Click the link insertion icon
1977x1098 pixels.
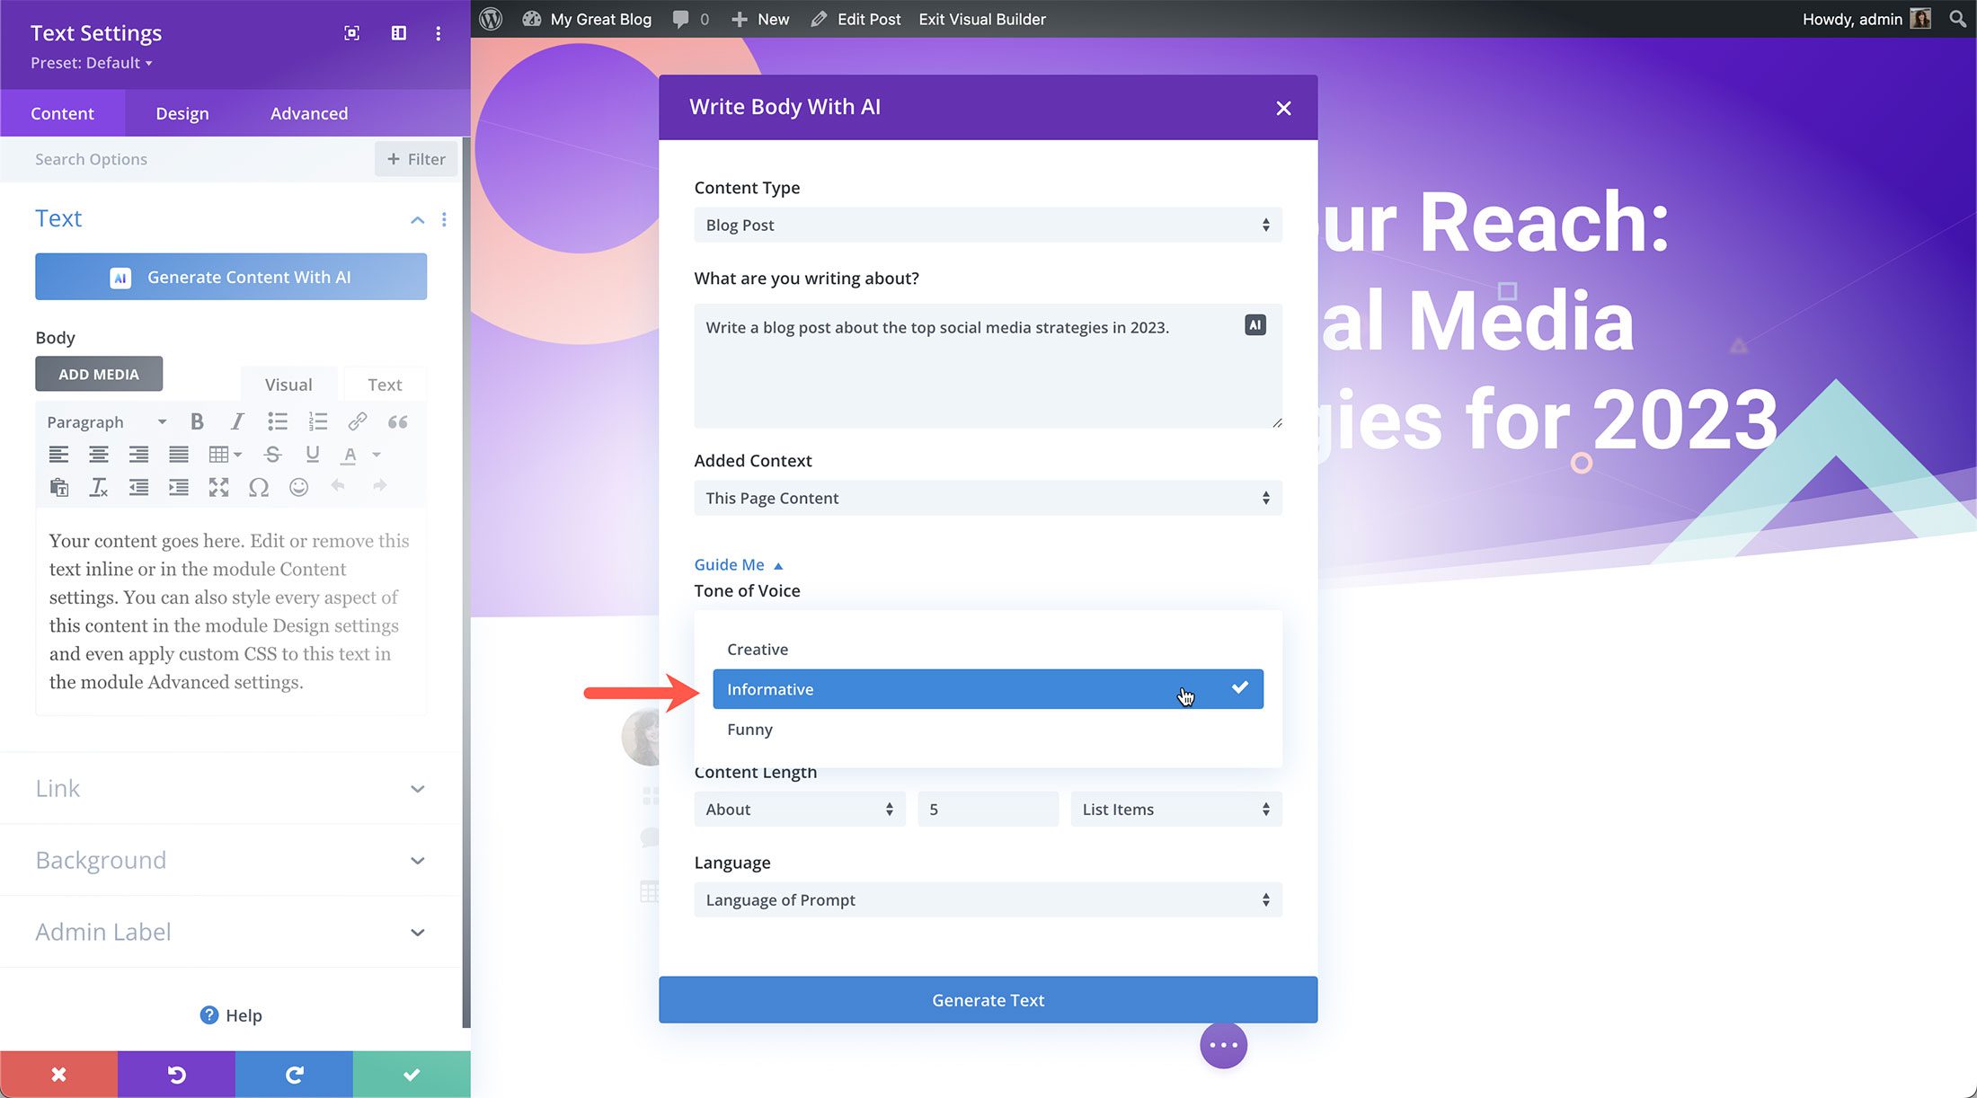(359, 422)
